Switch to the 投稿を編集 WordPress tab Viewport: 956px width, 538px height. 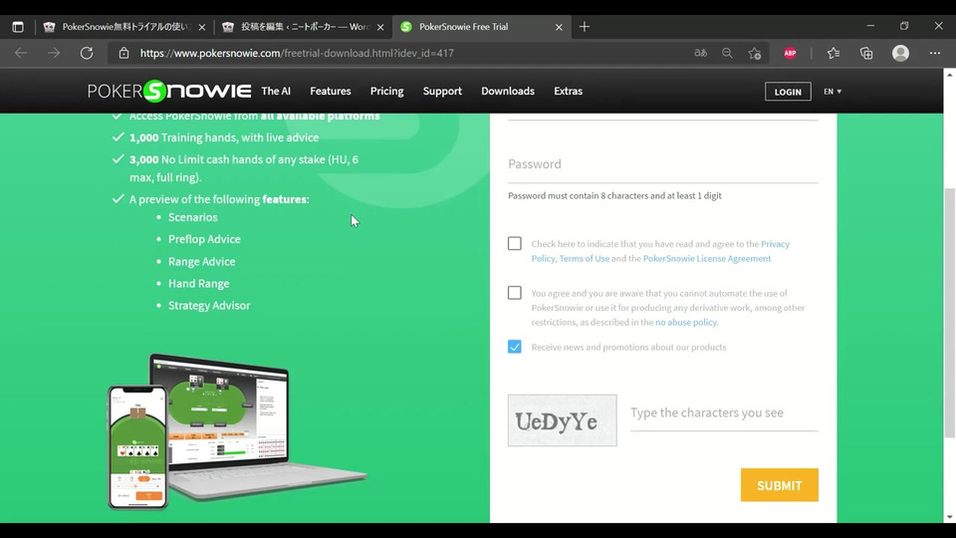point(304,27)
